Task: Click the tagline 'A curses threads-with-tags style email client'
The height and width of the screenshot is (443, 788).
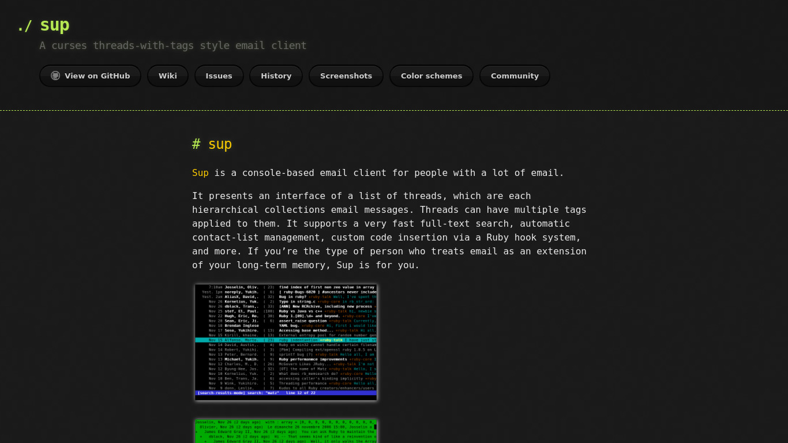Action: 173,46
